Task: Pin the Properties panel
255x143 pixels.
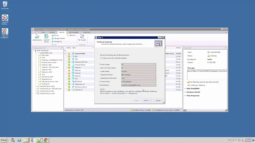Action: pyautogui.click(x=226, y=48)
